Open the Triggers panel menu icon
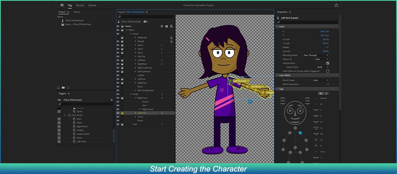The height and width of the screenshot is (174, 397). click(69, 94)
